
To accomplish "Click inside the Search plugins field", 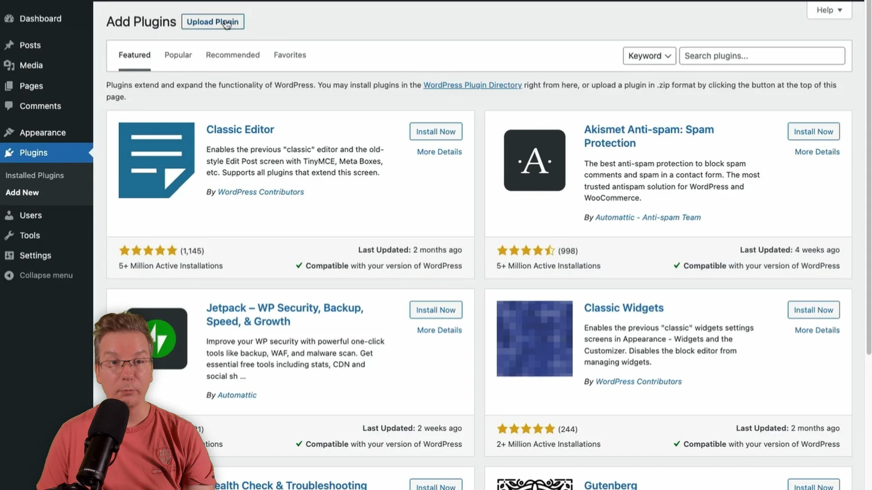I will pos(762,55).
